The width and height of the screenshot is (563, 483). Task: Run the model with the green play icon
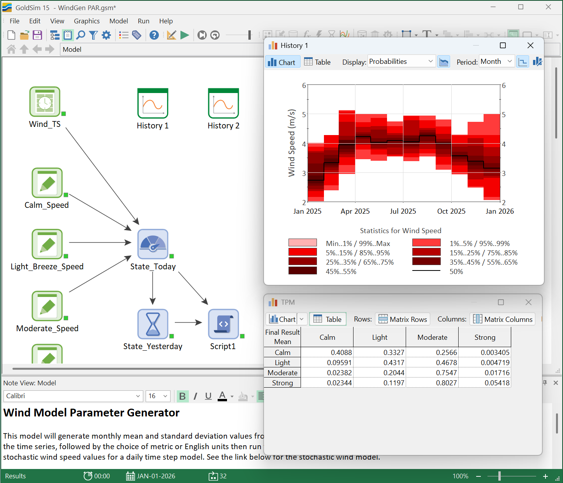click(185, 35)
